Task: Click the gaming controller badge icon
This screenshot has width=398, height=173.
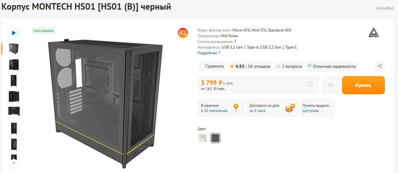Action: click(183, 33)
